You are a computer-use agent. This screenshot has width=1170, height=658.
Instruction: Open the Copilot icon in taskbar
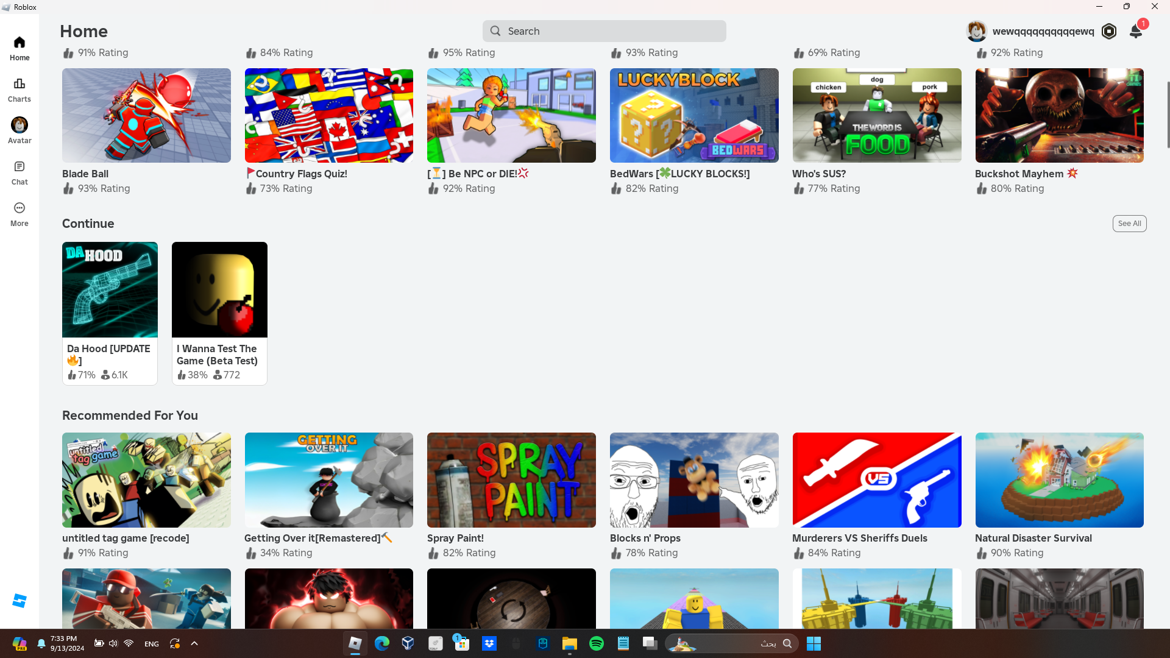tap(19, 643)
